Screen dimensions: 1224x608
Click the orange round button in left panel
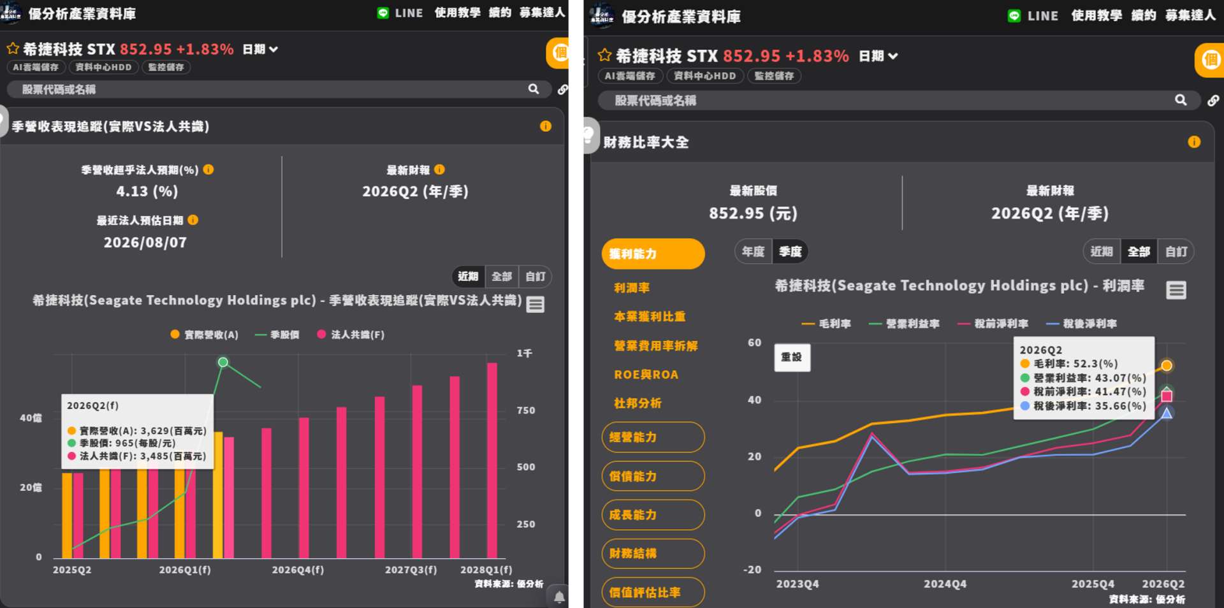(557, 53)
